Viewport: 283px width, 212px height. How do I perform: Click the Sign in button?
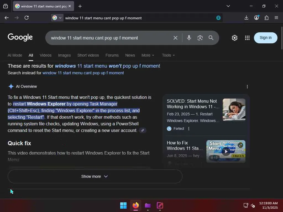[x=266, y=38]
